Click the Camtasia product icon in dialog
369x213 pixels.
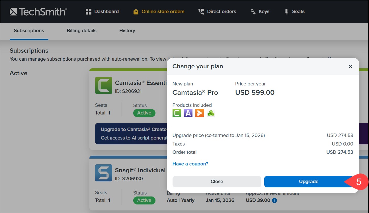point(177,113)
